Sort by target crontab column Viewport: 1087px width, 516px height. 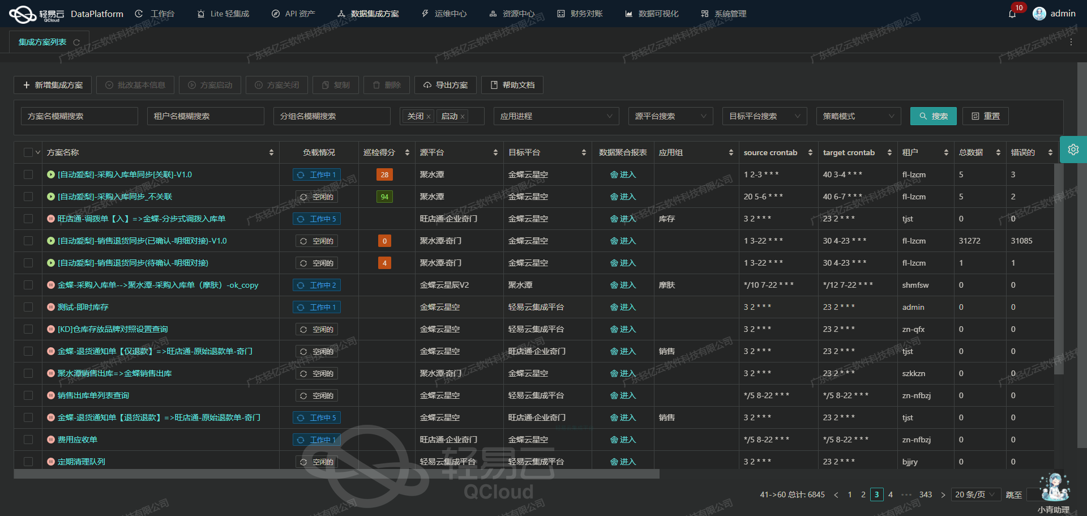889,153
